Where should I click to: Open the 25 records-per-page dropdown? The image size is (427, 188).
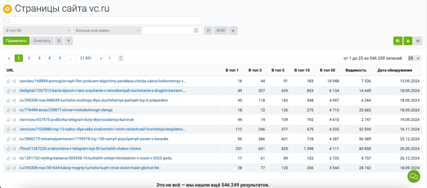(x=414, y=58)
